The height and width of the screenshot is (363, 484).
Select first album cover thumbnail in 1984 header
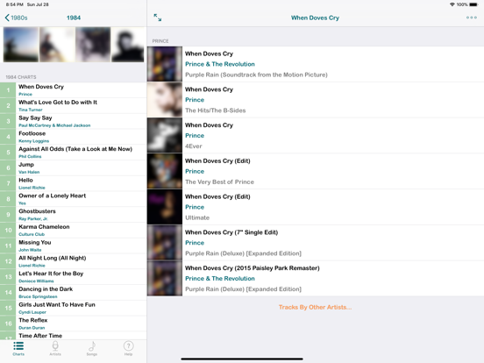(21, 45)
